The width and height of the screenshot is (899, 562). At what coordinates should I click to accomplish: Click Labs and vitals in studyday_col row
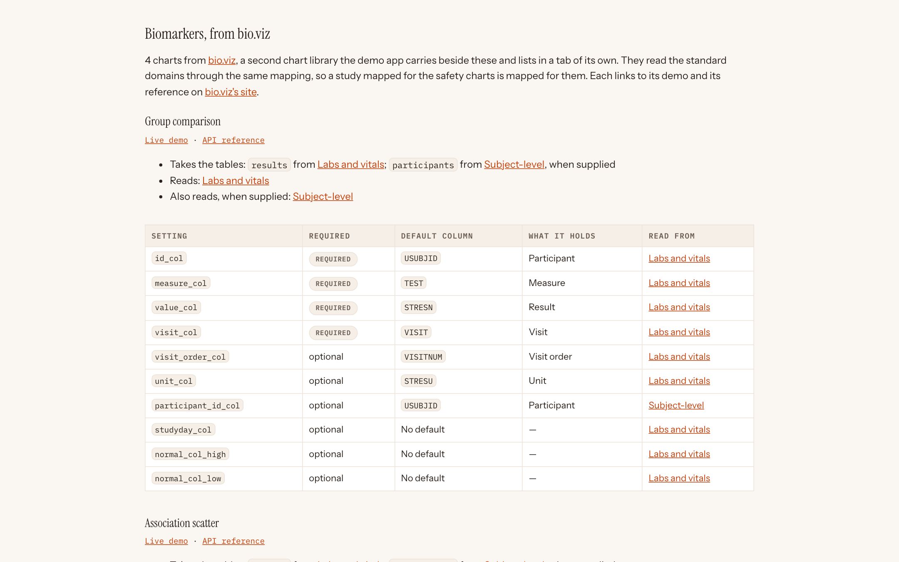point(679,430)
